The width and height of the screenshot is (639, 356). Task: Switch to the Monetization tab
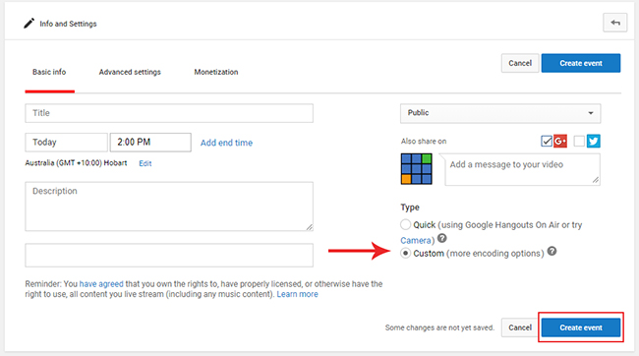[x=216, y=72]
